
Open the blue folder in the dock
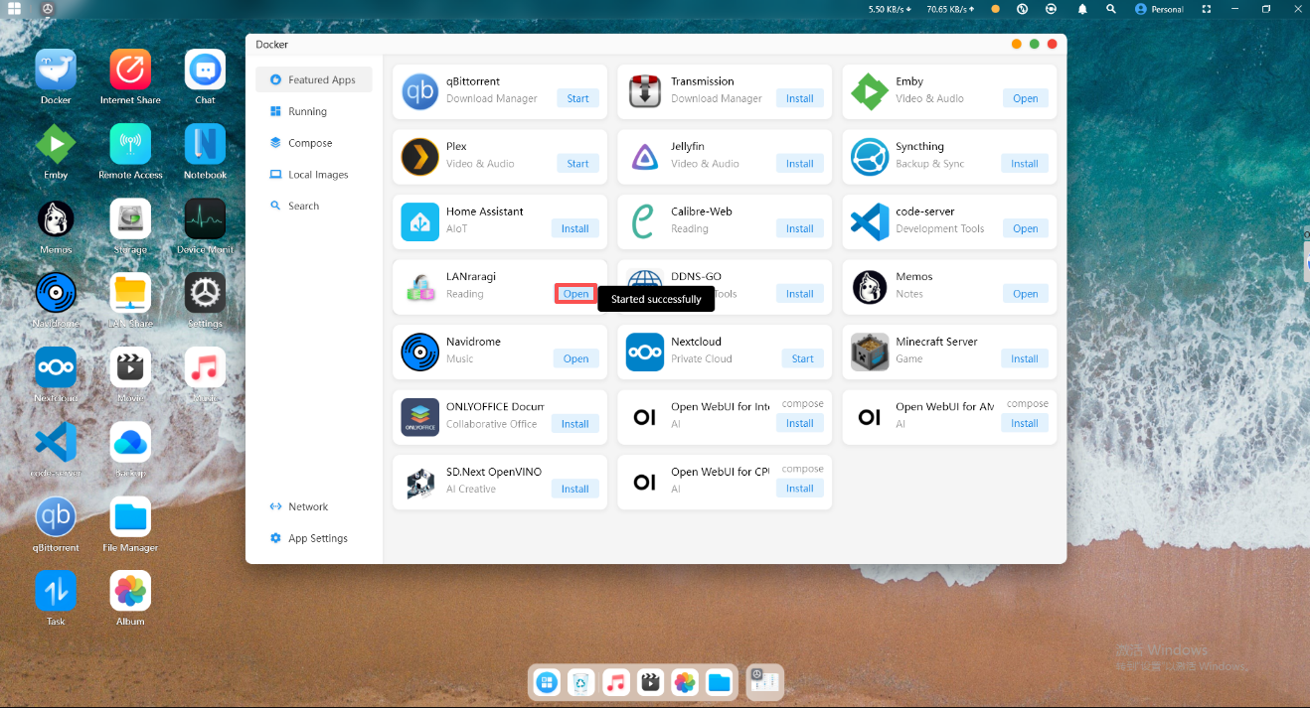coord(720,682)
